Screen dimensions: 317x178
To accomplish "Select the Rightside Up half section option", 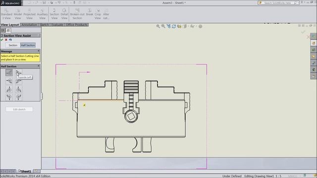I will point(18,97).
